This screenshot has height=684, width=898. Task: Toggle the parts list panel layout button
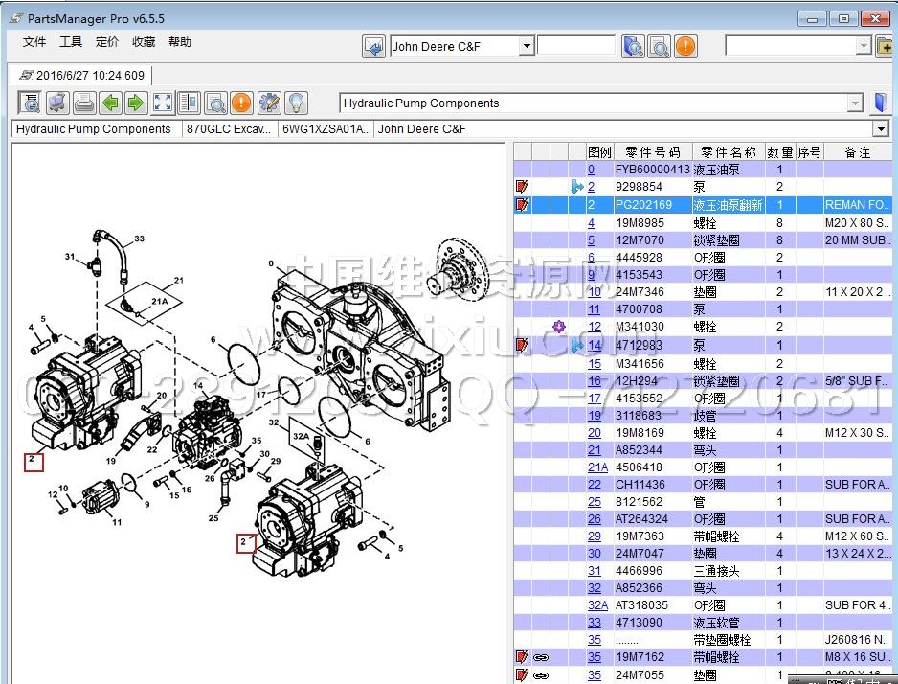pos(190,103)
